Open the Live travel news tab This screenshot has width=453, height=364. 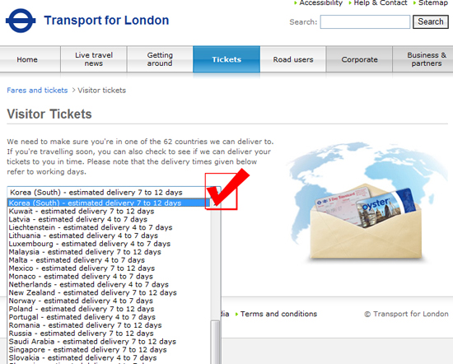tap(94, 59)
